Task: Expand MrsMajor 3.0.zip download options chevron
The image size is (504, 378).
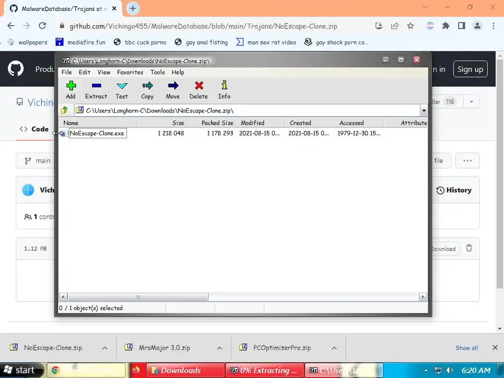Action: point(220,348)
